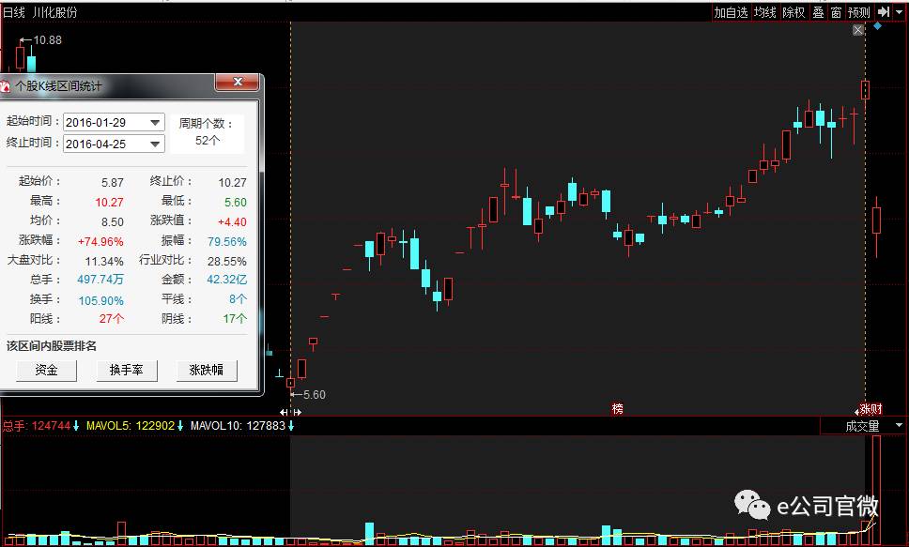Expand the top-right toolbar dropdown arrow
This screenshot has height=547, width=909.
(900, 12)
